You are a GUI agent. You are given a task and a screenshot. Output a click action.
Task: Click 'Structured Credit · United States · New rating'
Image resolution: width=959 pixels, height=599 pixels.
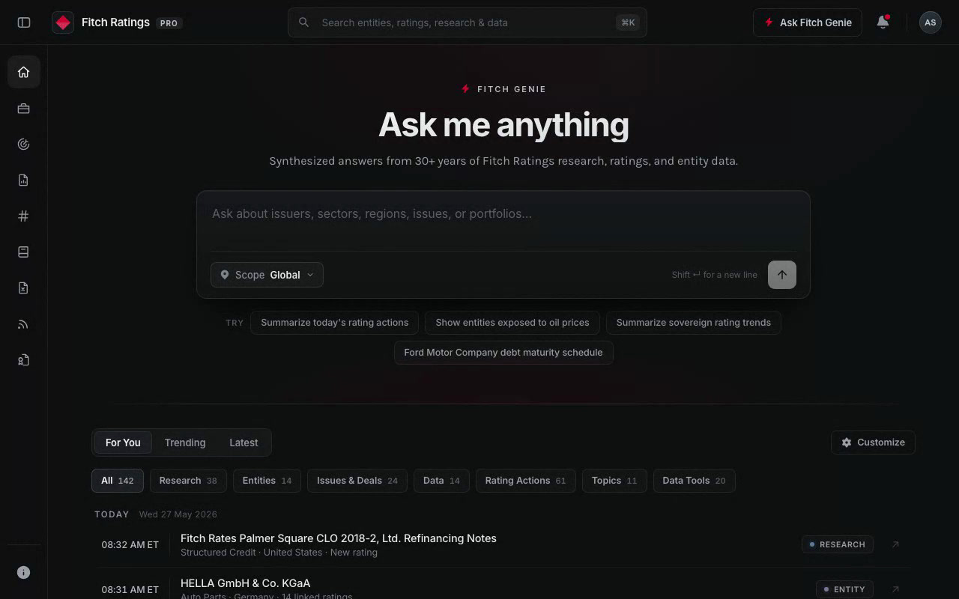click(x=279, y=553)
